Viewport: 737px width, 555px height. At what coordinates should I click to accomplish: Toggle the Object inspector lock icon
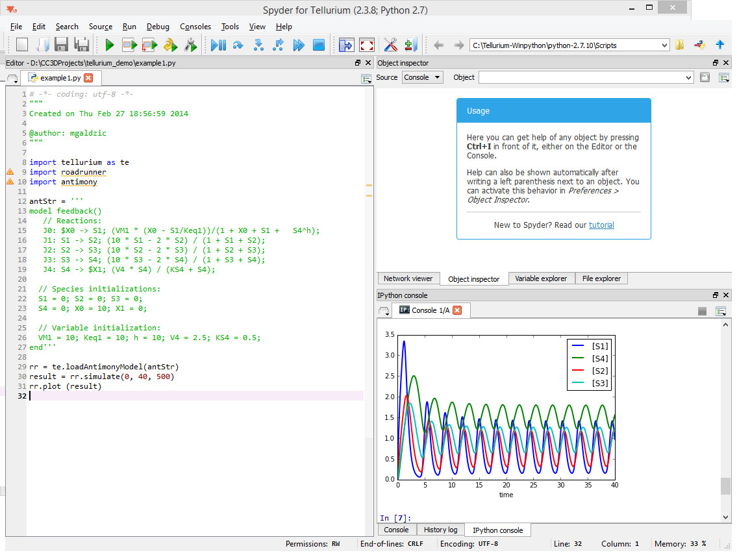pos(705,77)
